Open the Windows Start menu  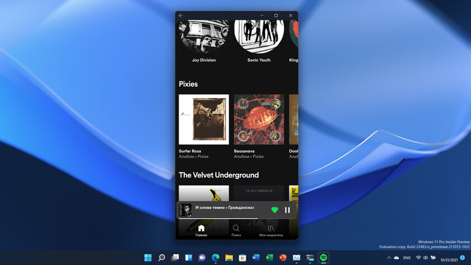148,258
